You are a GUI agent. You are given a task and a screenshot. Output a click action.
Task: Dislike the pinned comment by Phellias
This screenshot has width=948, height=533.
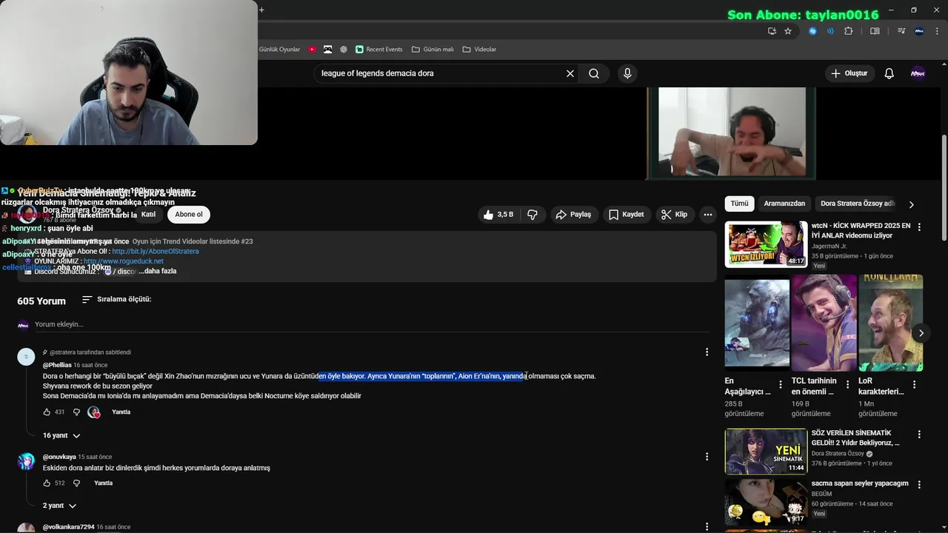(x=76, y=412)
